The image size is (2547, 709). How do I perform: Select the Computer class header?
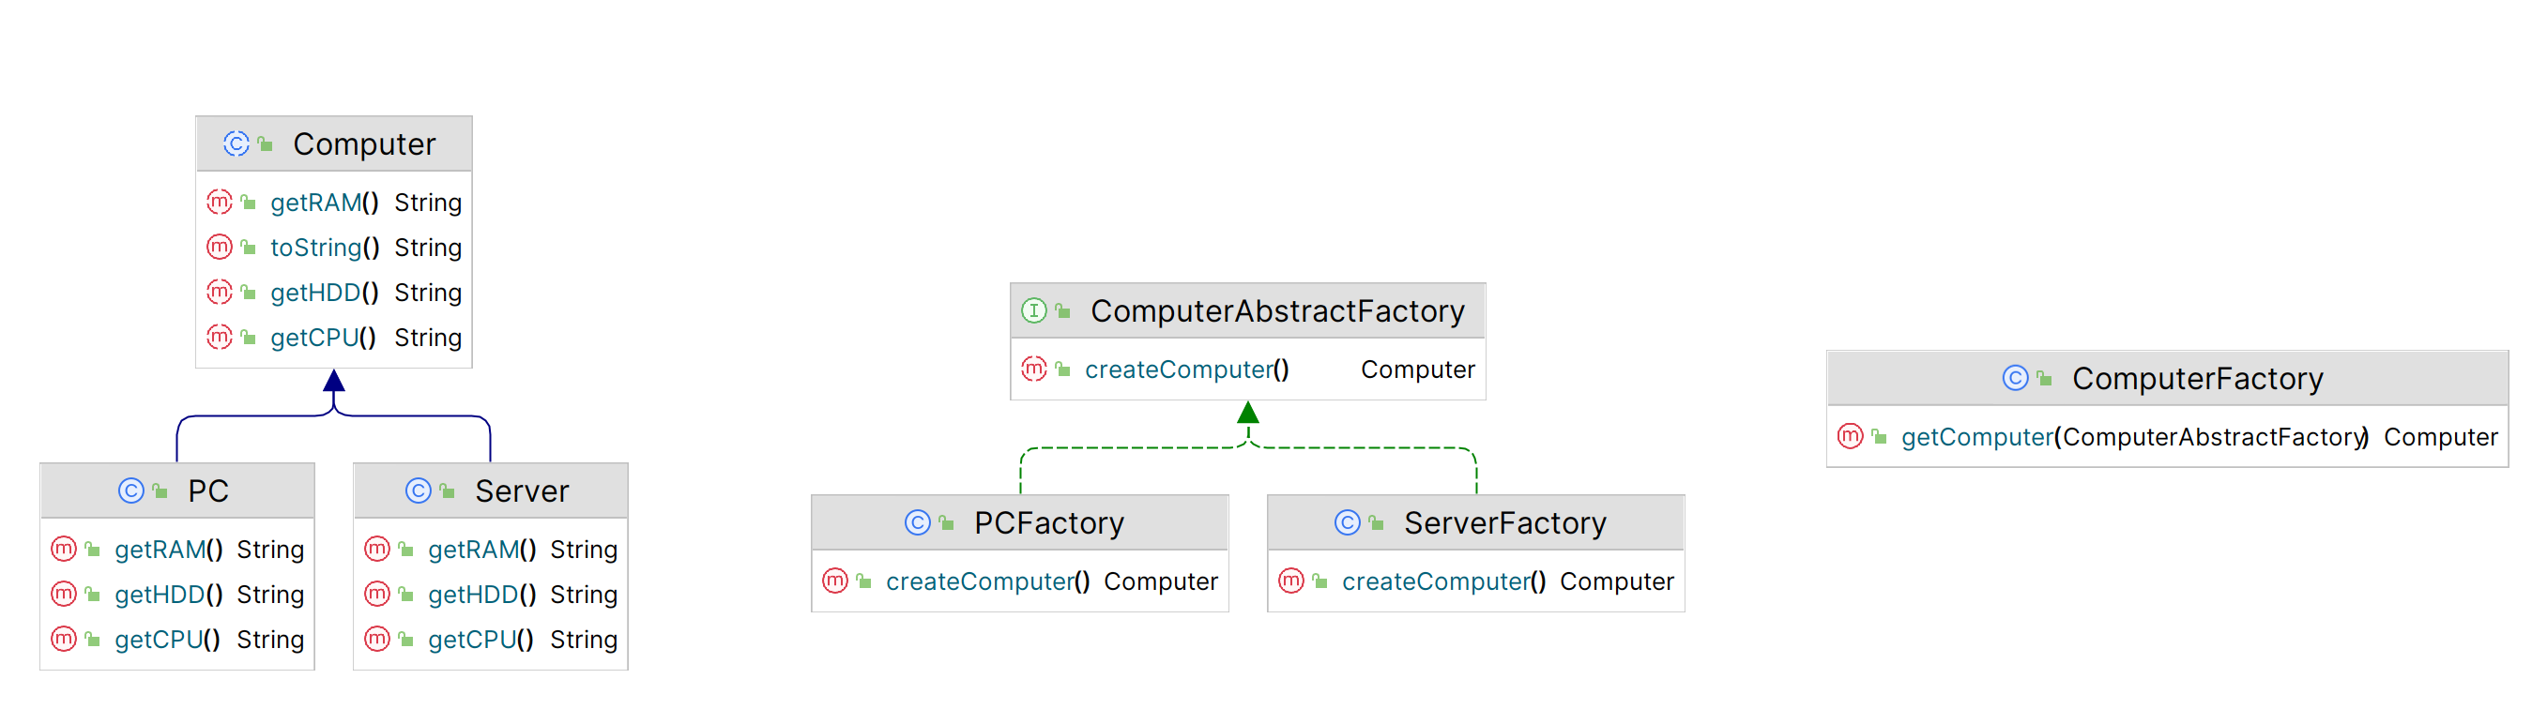(364, 144)
